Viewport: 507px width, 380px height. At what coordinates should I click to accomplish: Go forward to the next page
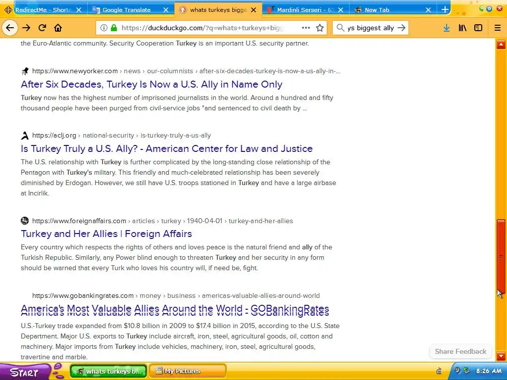point(26,28)
